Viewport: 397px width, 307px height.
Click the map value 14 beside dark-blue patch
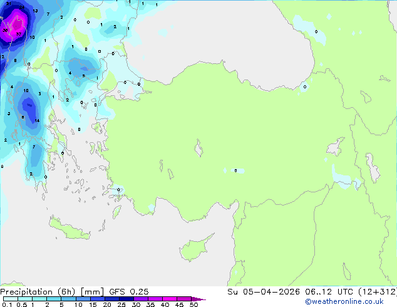tap(37, 120)
